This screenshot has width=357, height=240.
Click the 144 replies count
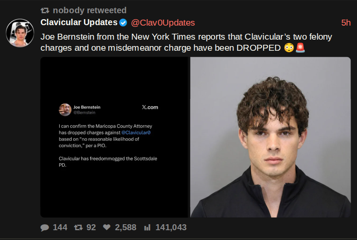[x=60, y=228]
